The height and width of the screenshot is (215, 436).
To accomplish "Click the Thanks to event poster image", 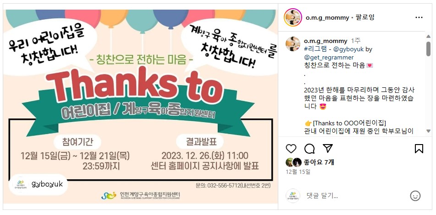I will pos(140,106).
